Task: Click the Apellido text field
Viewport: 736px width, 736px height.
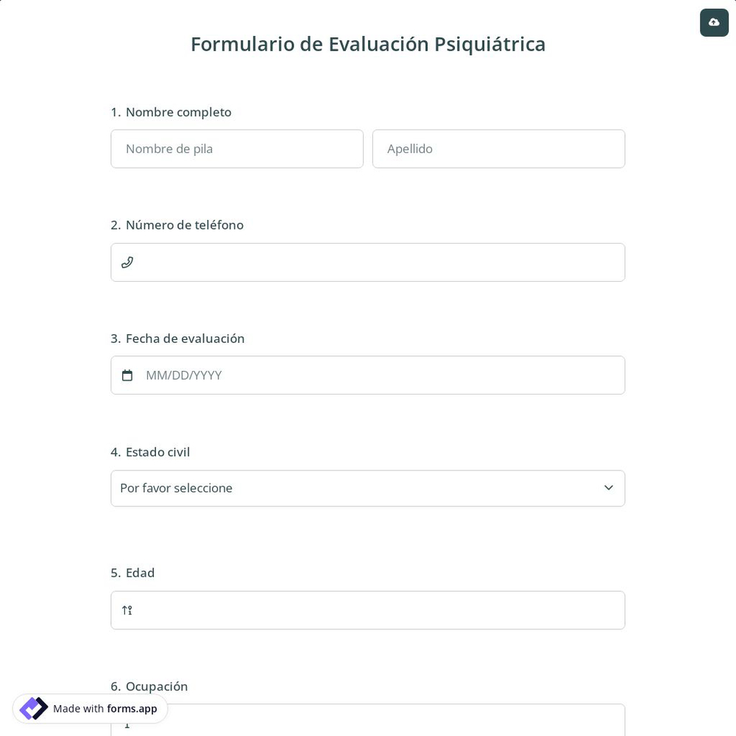Action: pyautogui.click(x=498, y=149)
